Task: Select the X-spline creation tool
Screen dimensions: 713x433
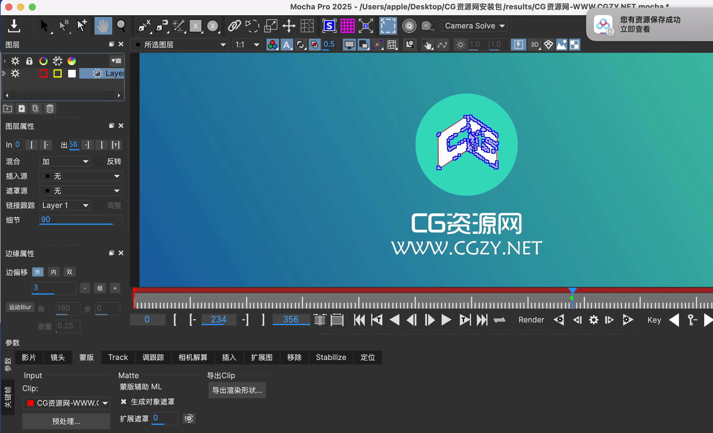Action: coord(143,26)
